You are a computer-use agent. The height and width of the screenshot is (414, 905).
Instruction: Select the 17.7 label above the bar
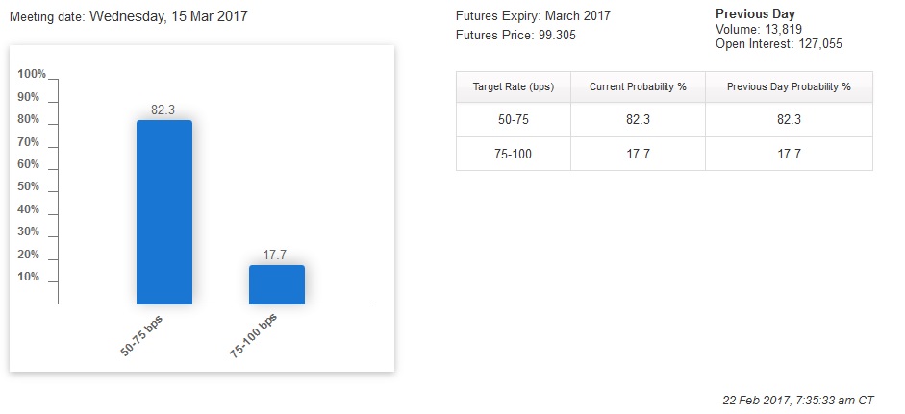pyautogui.click(x=275, y=255)
